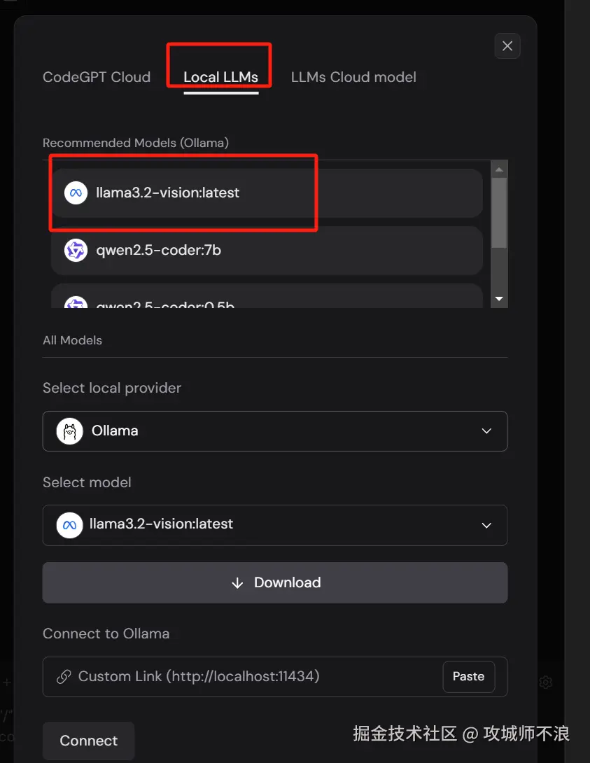Select the Local LLMs tab

coord(220,77)
